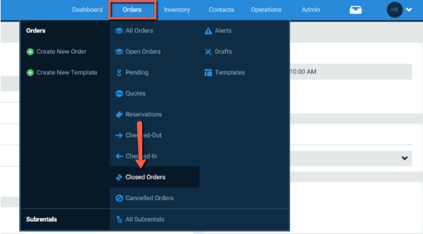
Task: Go to Drafts
Action: click(224, 52)
